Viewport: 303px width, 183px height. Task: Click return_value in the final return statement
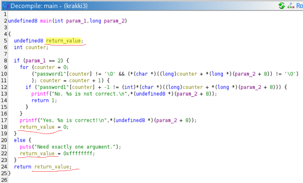[52, 167]
